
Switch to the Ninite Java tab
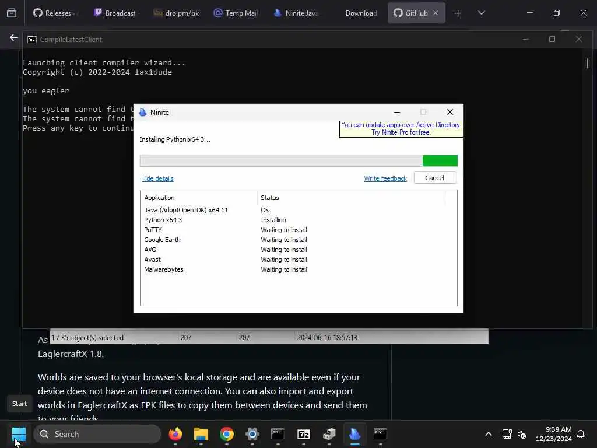[x=296, y=13]
